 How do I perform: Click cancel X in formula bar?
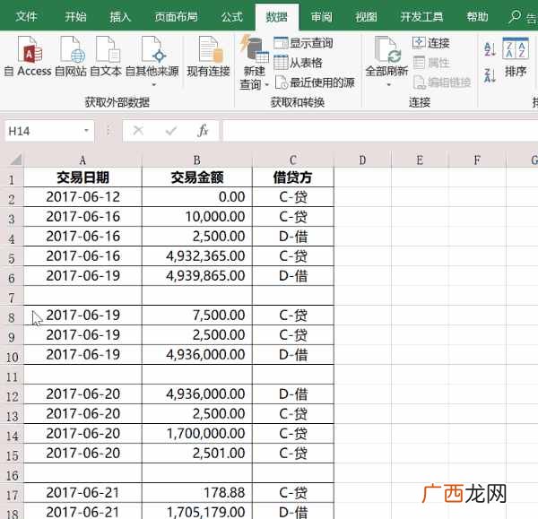[x=138, y=131]
